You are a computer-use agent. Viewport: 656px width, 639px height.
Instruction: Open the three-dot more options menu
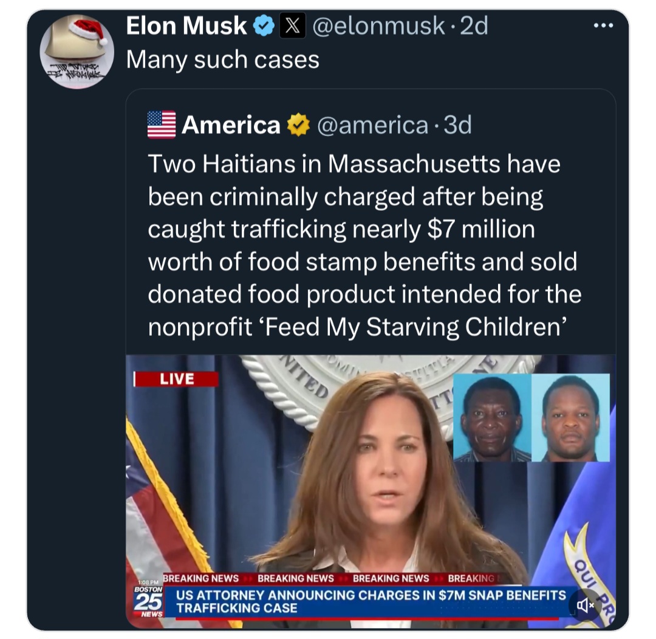click(603, 26)
